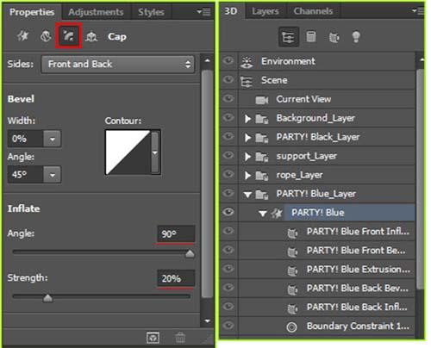Switch to the Styles tab
The height and width of the screenshot is (348, 431).
(151, 12)
